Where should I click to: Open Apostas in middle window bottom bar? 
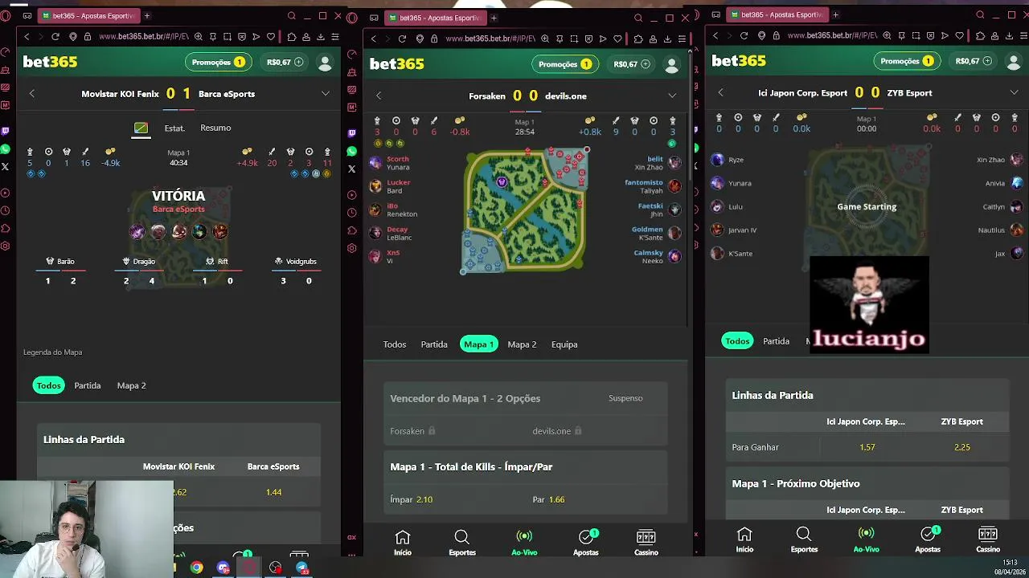(x=586, y=543)
